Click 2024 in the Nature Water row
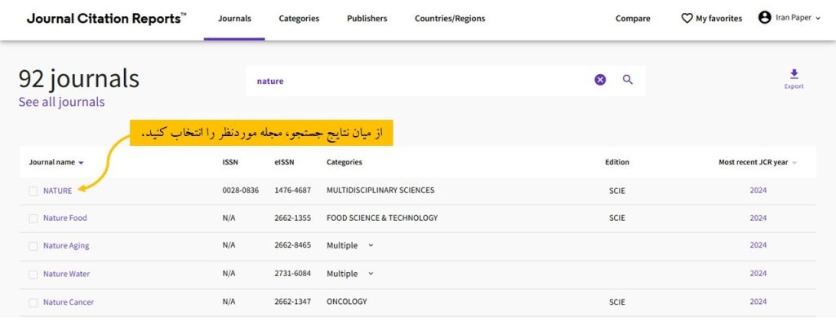 tap(758, 274)
